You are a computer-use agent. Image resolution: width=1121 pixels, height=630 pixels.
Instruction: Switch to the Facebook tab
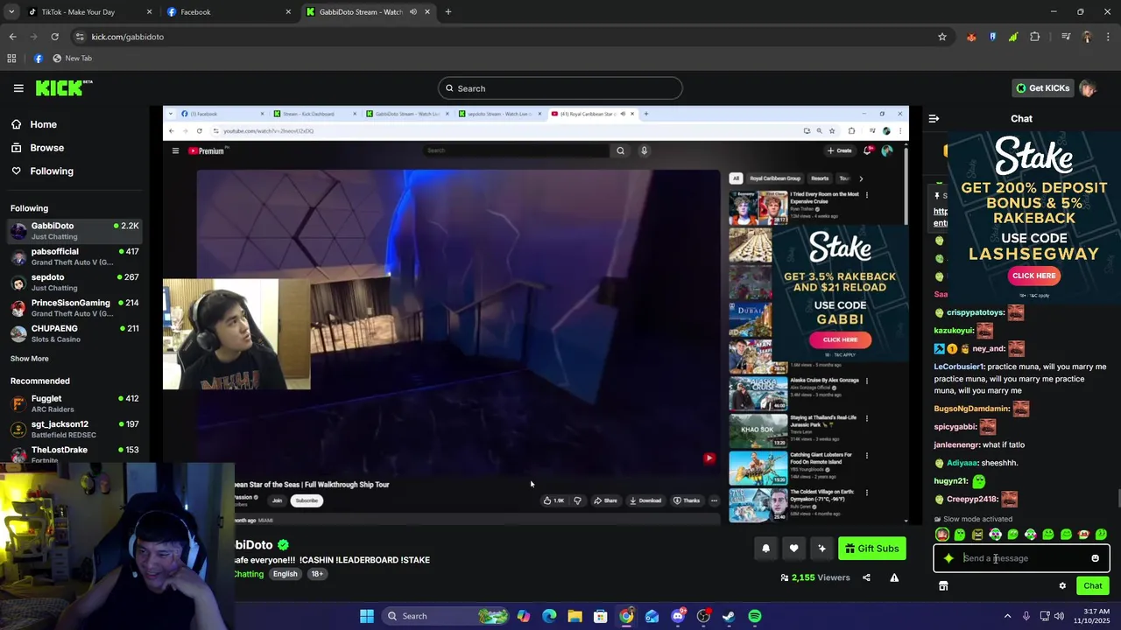pos(228,12)
